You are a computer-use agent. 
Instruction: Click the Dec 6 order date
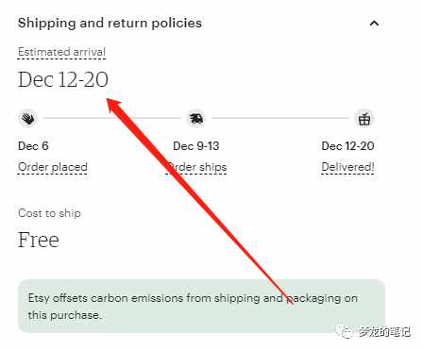coord(33,146)
